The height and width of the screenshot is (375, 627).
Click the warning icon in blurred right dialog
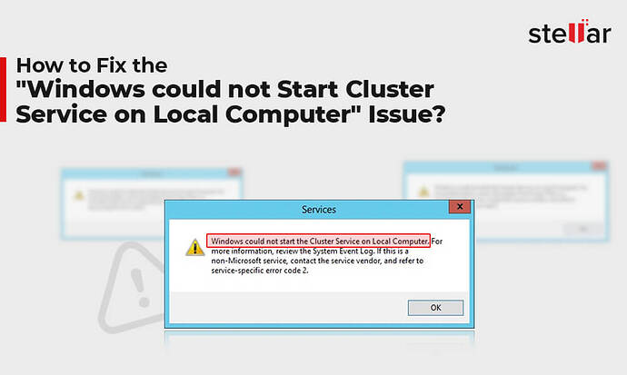423,192
